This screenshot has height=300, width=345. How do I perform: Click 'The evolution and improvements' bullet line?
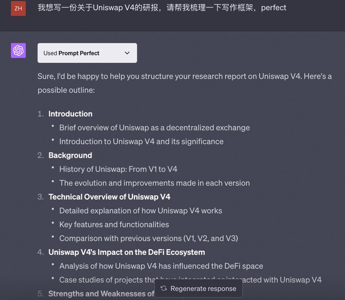pos(154,183)
